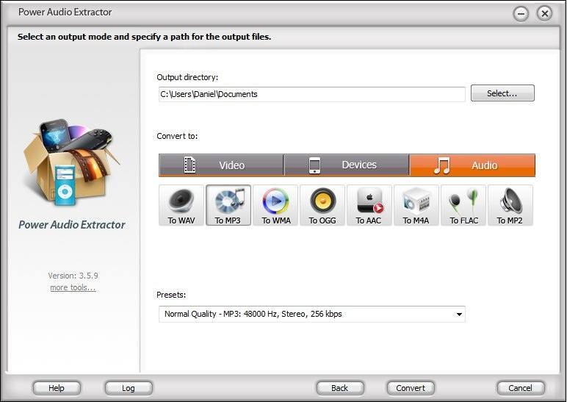
Task: Choose the To AAC format icon
Action: 369,205
